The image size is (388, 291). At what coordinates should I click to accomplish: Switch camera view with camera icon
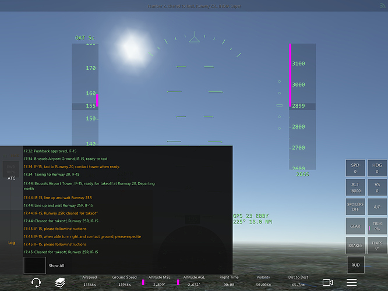click(x=327, y=282)
